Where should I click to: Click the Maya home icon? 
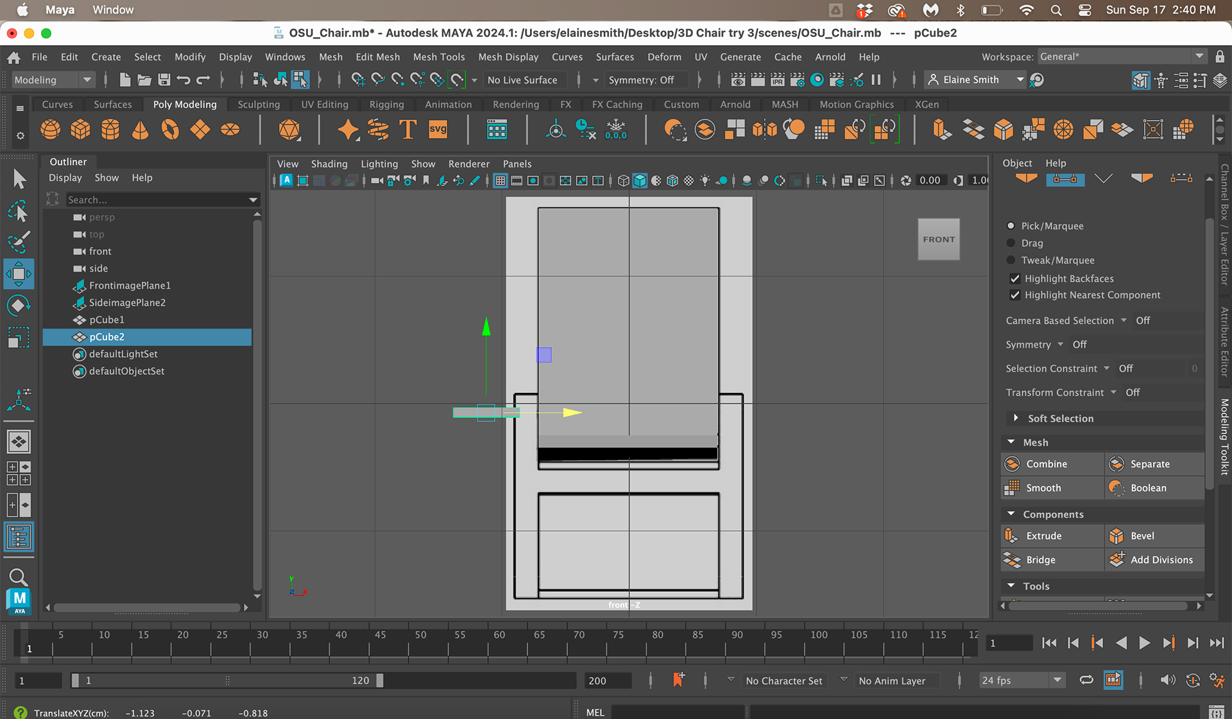coord(13,57)
